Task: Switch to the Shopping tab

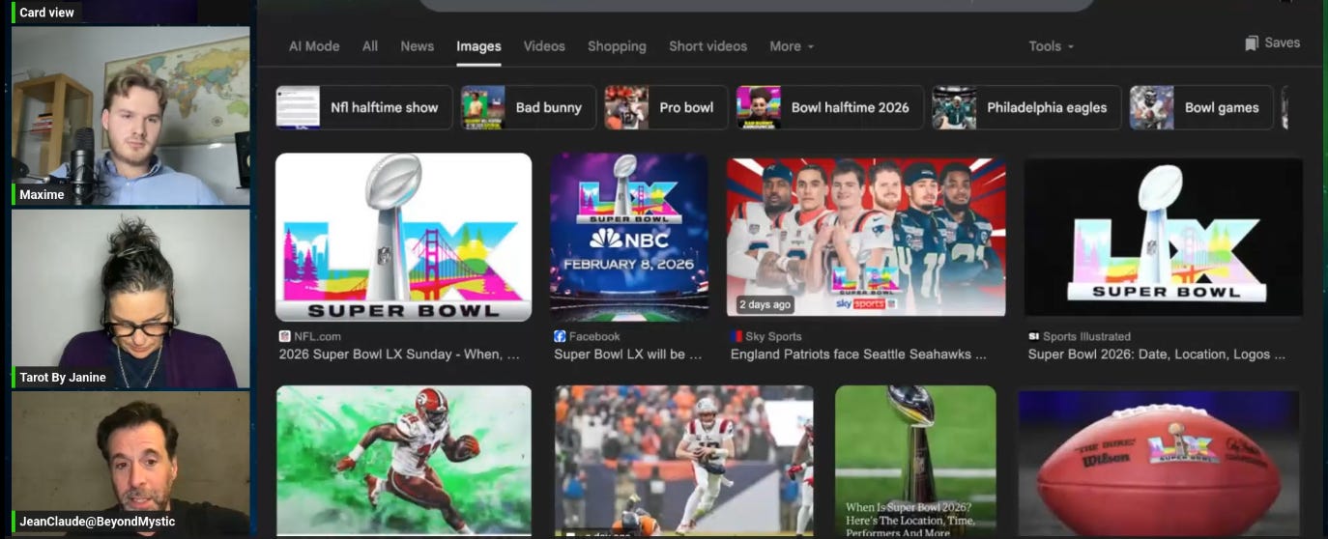Action: pos(617,45)
